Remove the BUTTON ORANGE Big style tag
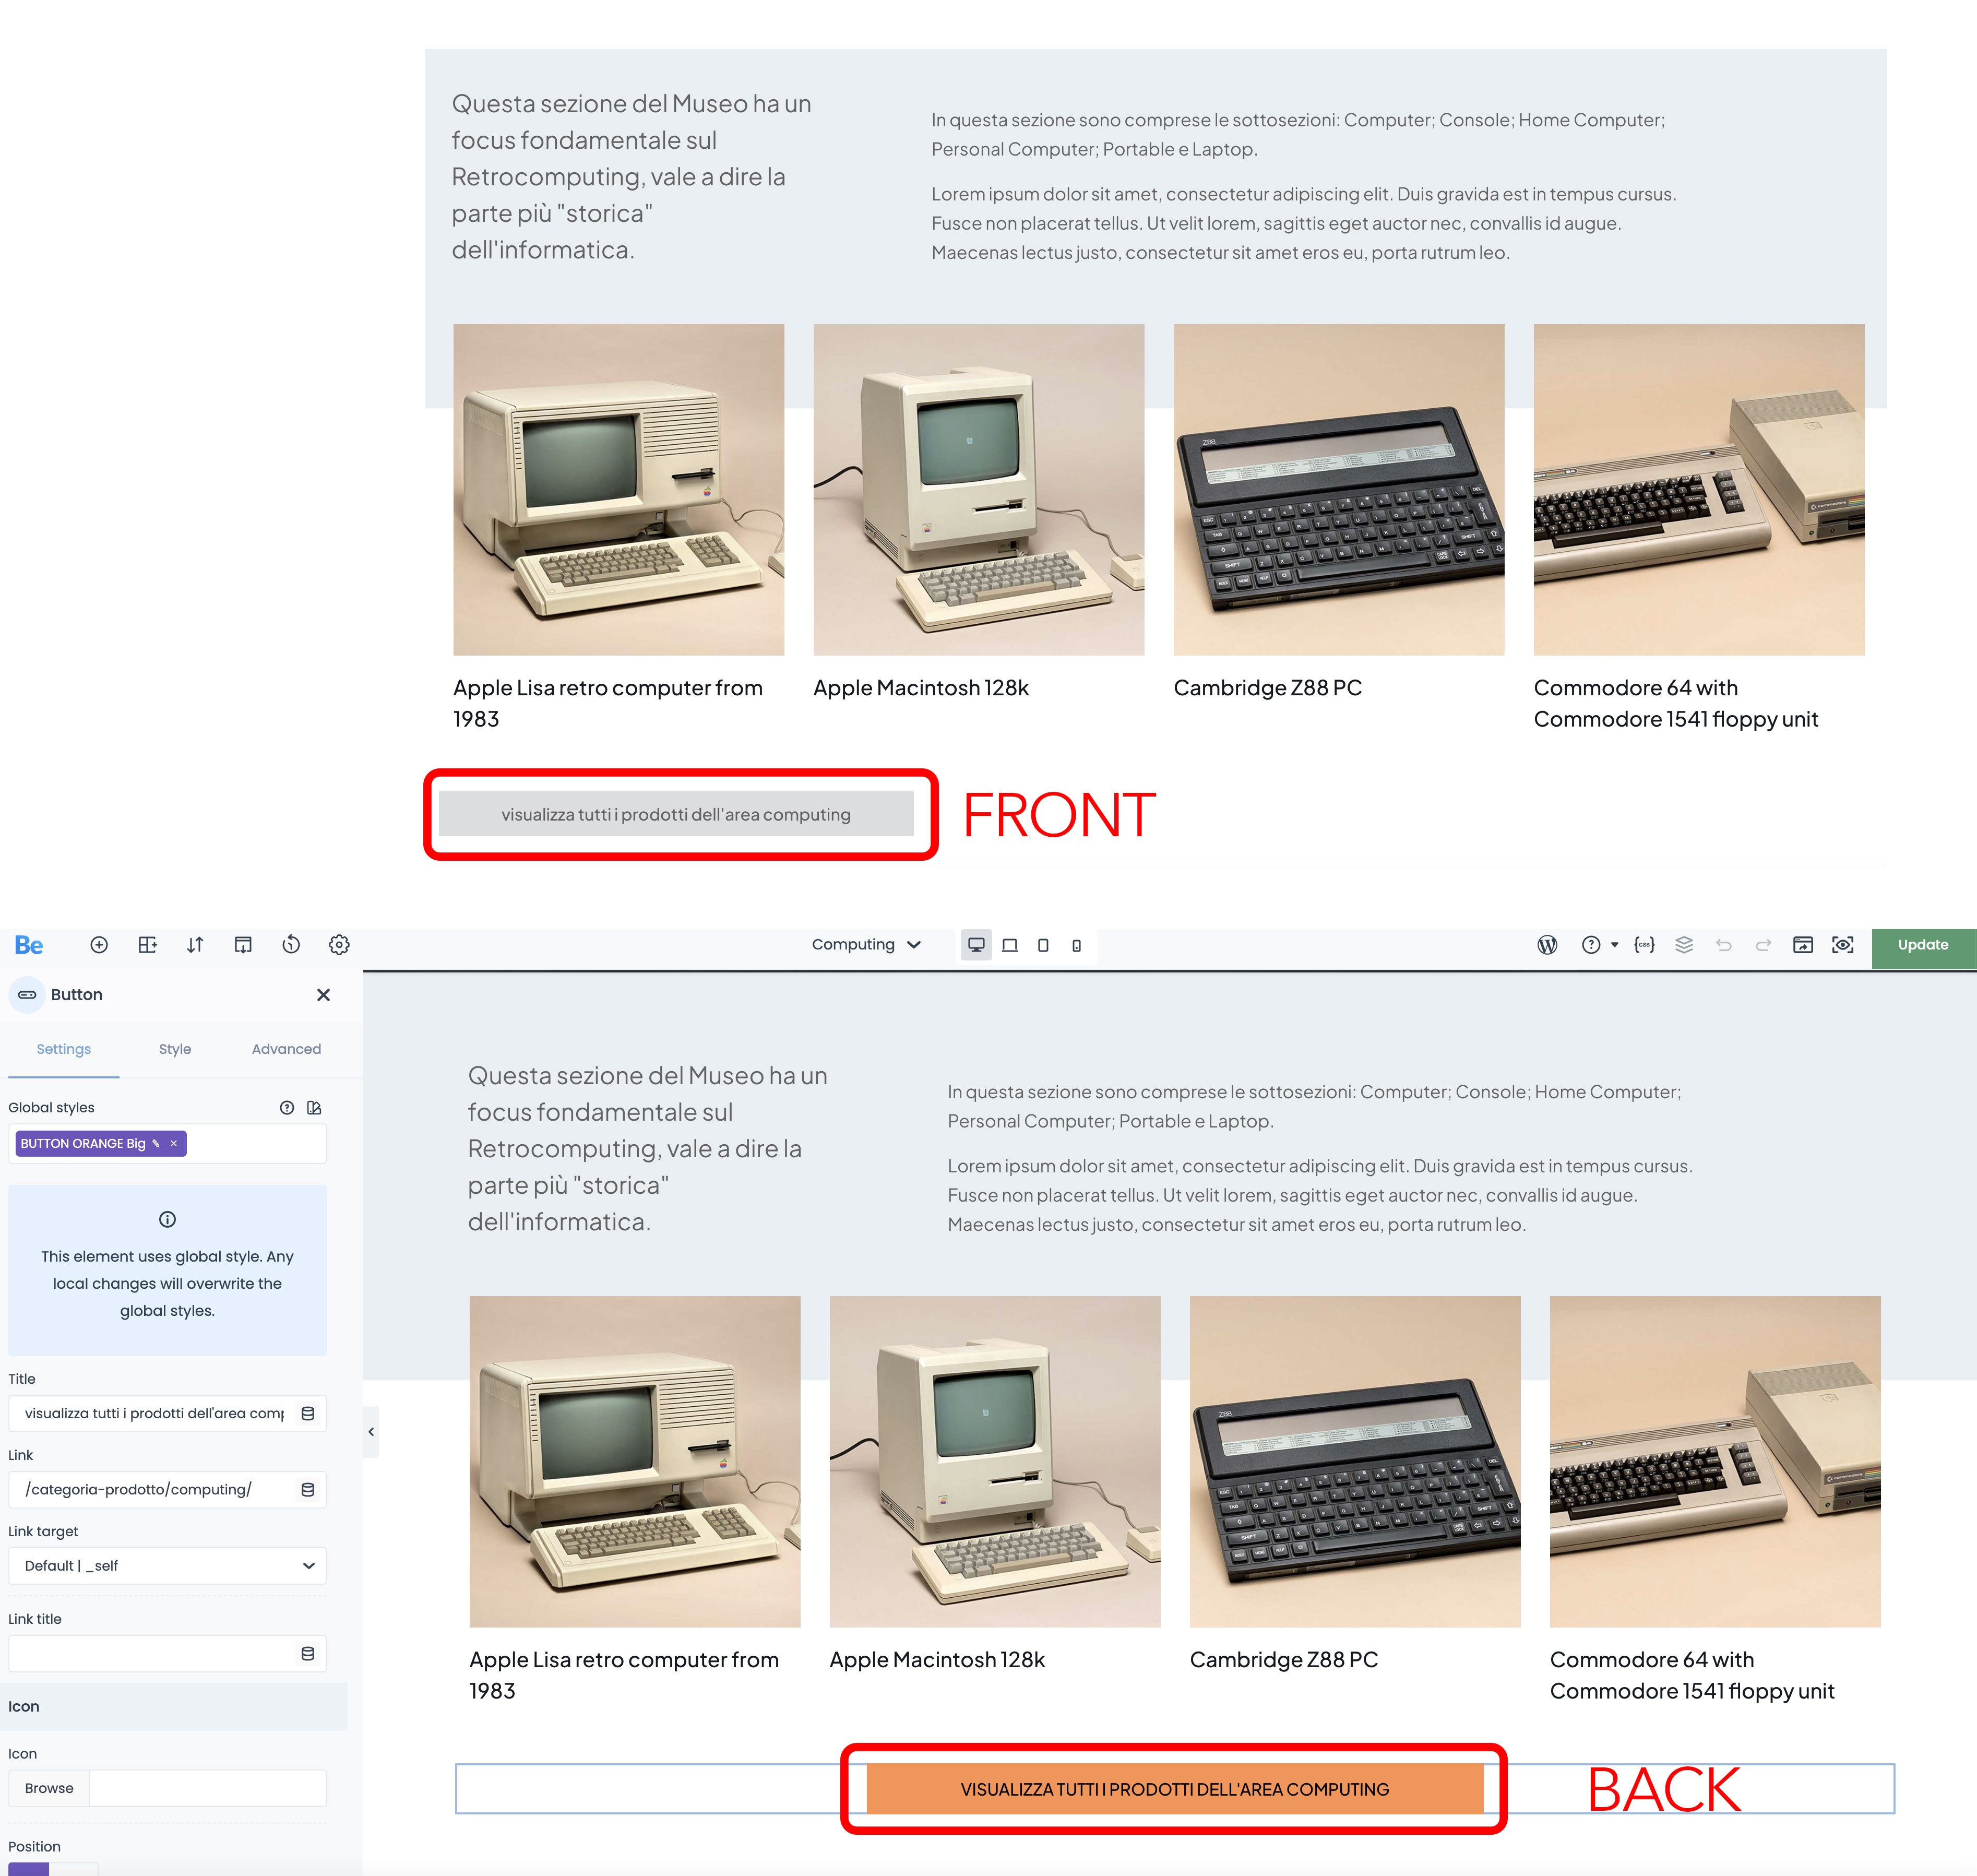The width and height of the screenshot is (1977, 1876). point(174,1143)
